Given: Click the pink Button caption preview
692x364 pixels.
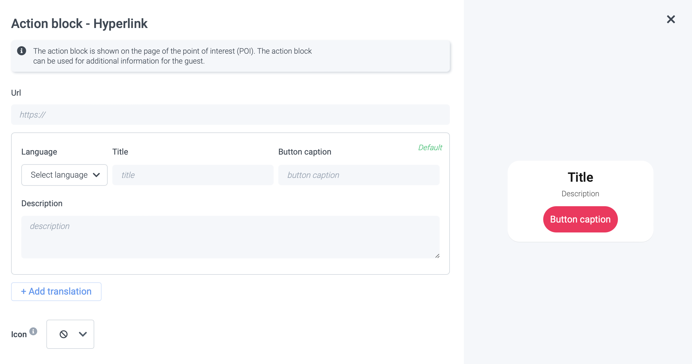Looking at the screenshot, I should [580, 219].
